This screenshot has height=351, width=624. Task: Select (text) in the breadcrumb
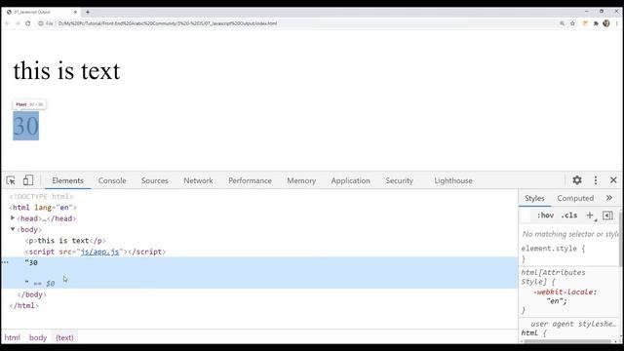click(64, 337)
